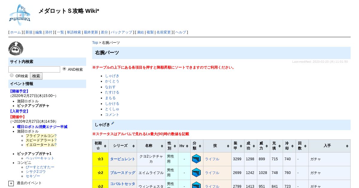Jump to まもる section link
The image size is (359, 188).
pyautogui.click(x=110, y=98)
